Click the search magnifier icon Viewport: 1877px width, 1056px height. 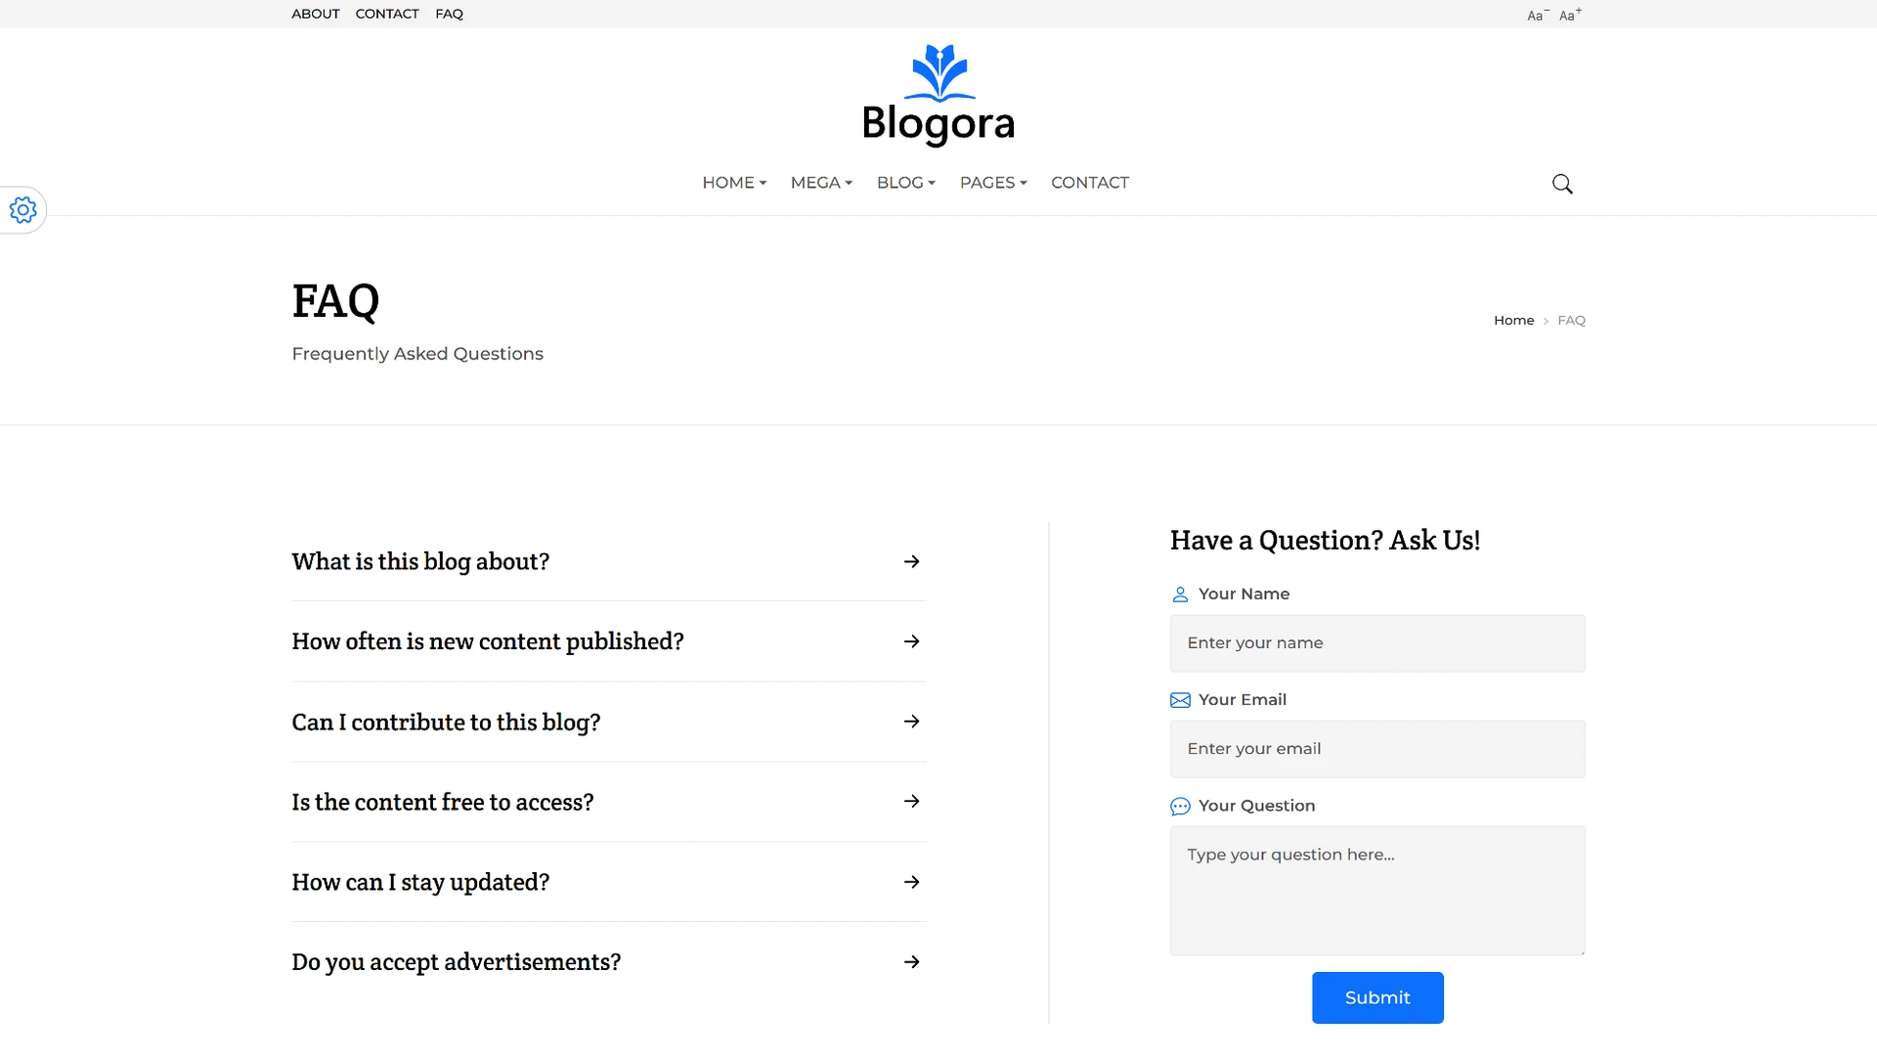tap(1562, 184)
